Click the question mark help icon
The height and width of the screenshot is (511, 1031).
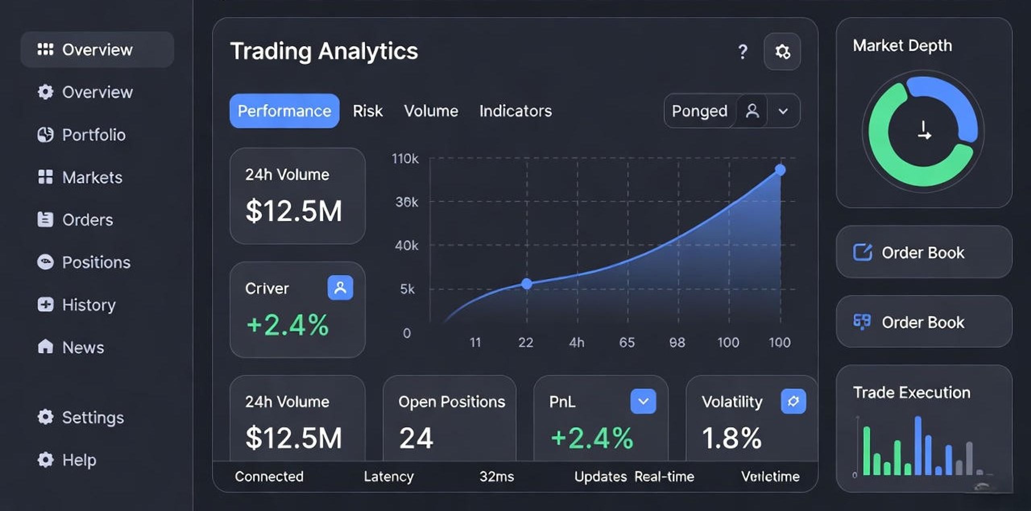coord(743,52)
